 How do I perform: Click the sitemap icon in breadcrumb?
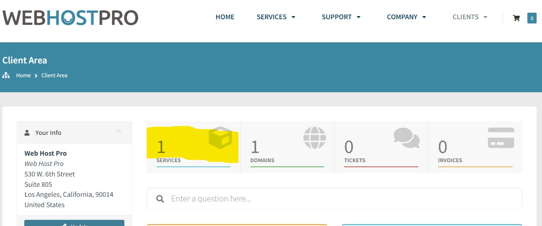[6, 75]
